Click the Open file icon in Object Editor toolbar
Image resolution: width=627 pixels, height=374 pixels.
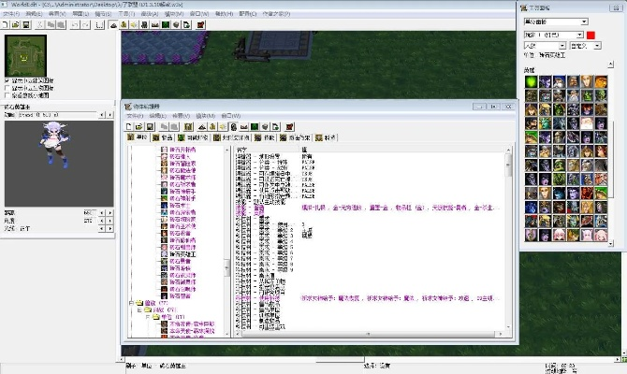click(x=140, y=126)
